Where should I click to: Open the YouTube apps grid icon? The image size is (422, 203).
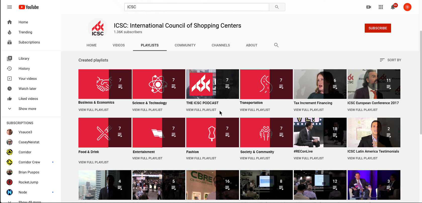(x=381, y=7)
